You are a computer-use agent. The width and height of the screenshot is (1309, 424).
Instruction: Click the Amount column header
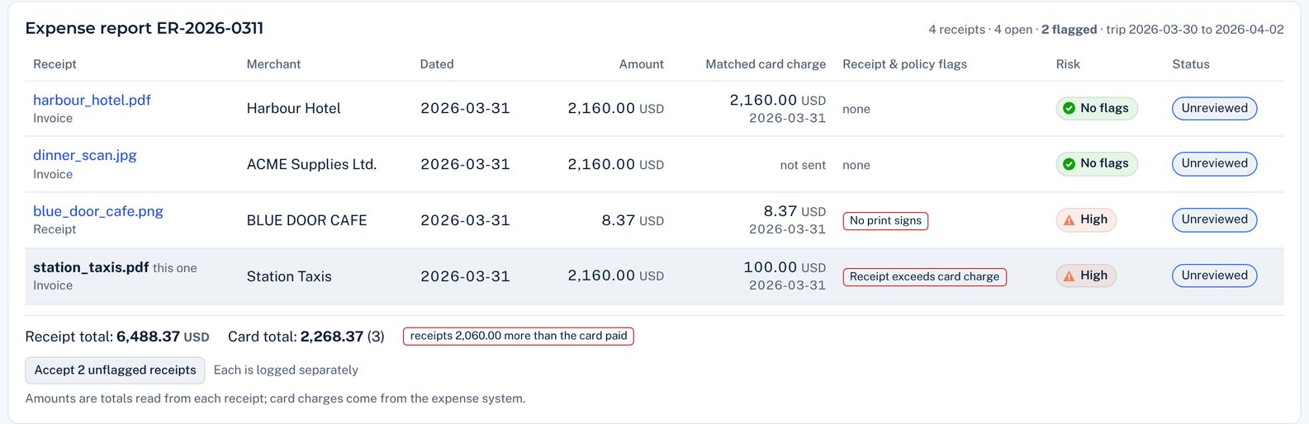coord(641,64)
